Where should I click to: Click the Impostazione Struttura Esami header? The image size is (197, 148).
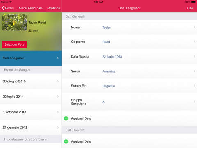pos(25,139)
